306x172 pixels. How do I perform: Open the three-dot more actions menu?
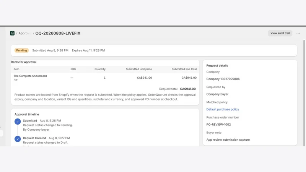pyautogui.click(x=298, y=33)
